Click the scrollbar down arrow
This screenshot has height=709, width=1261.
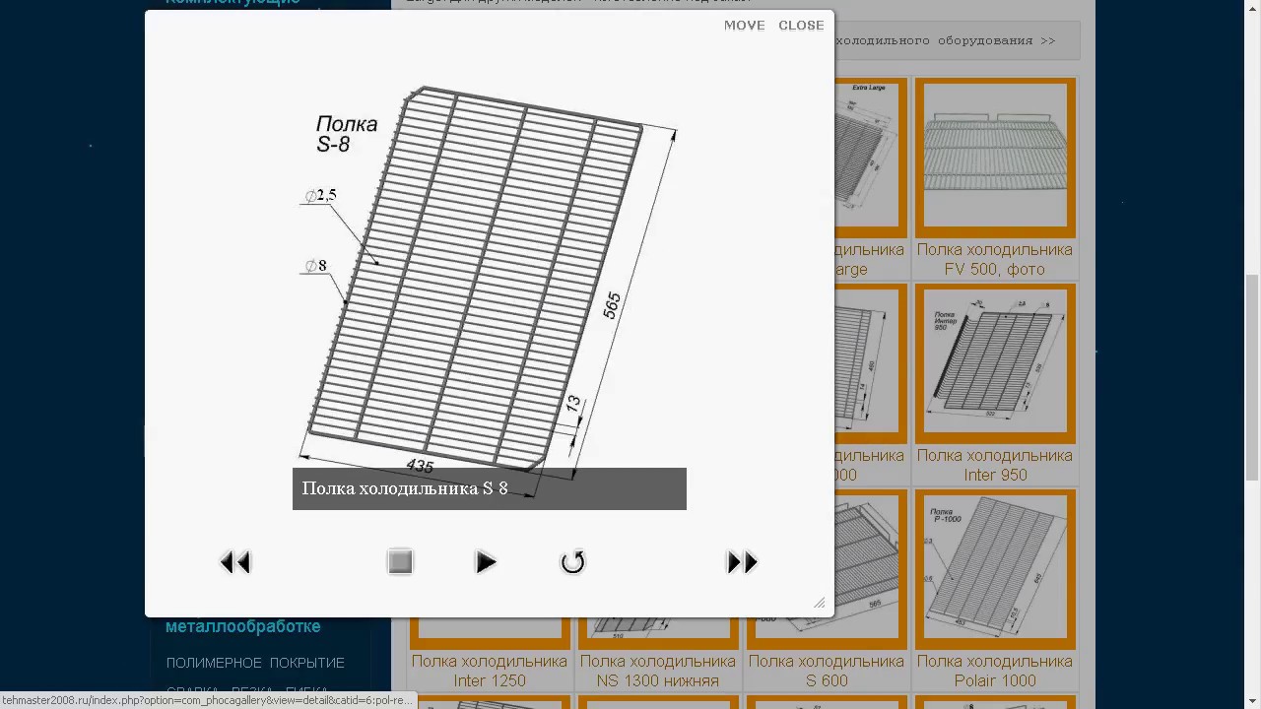pos(1252,700)
